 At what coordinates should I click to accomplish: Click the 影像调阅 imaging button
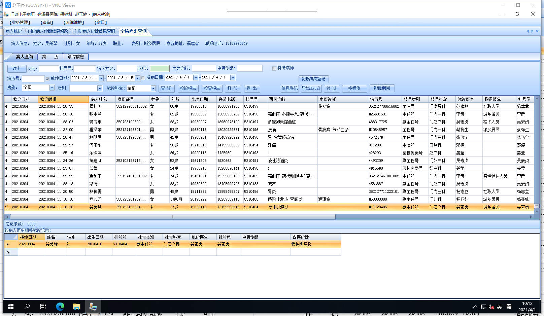pos(382,88)
